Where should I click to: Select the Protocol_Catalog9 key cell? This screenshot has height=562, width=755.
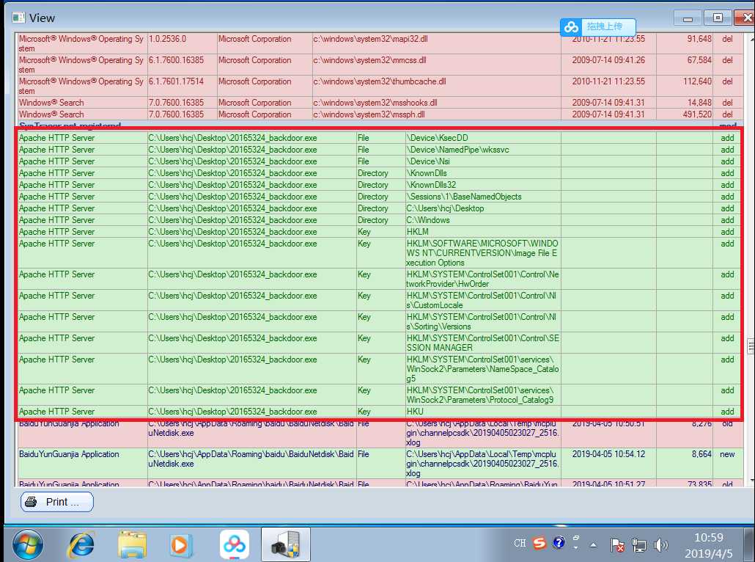coord(483,395)
